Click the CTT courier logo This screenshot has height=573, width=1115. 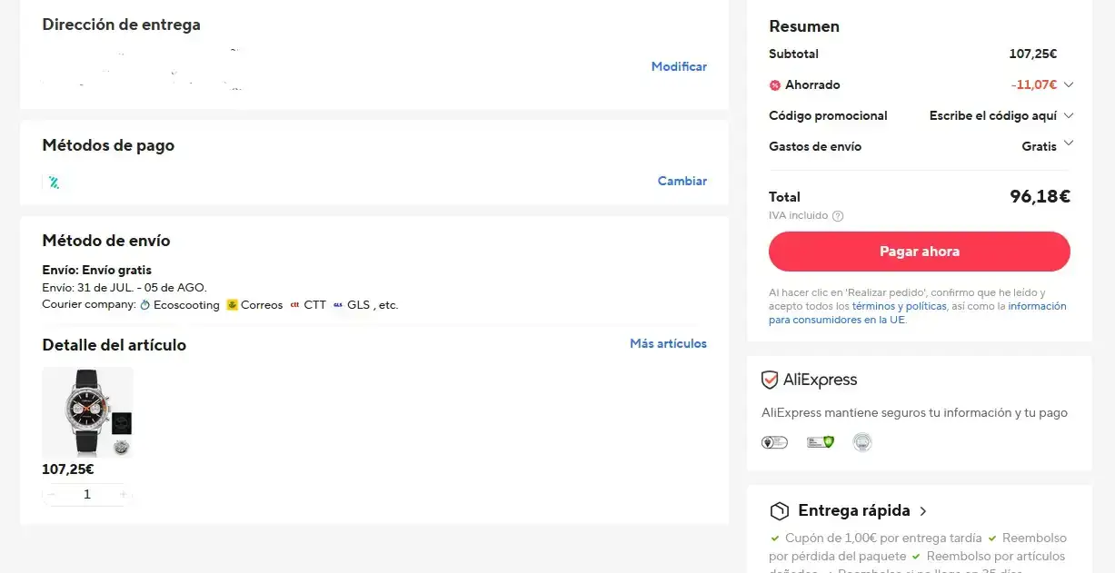tap(294, 305)
